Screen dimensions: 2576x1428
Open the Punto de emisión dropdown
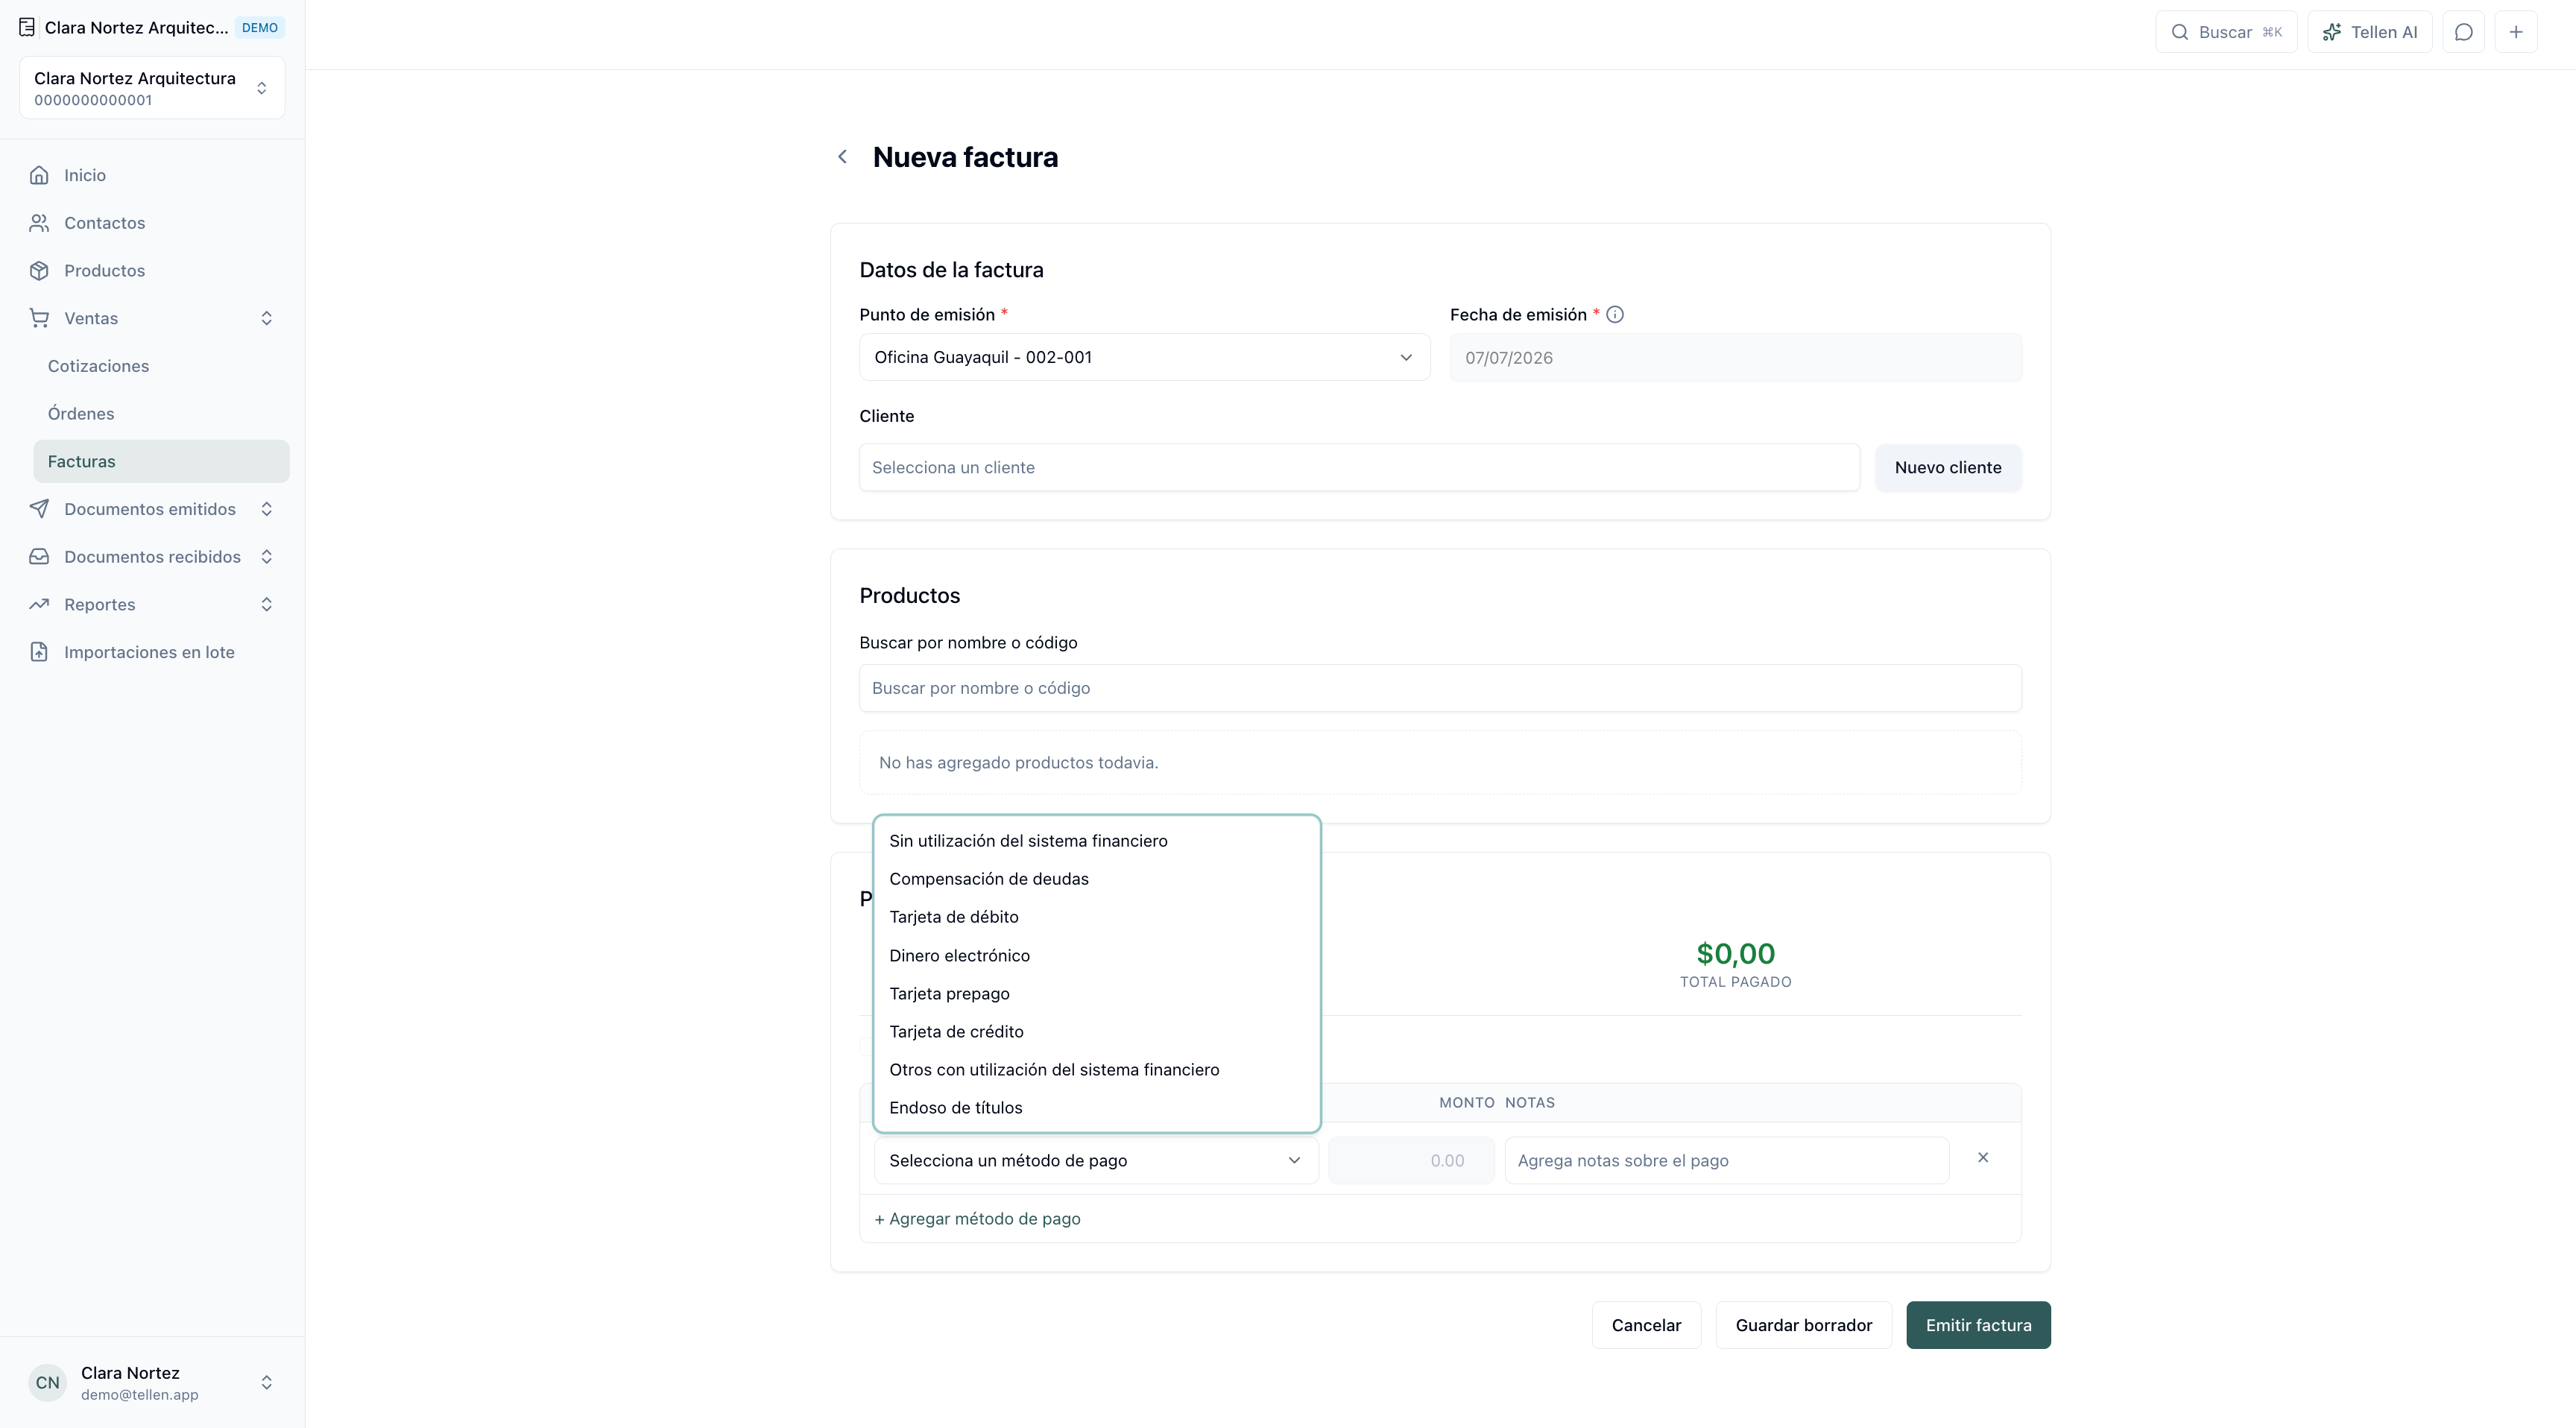click(1145, 357)
